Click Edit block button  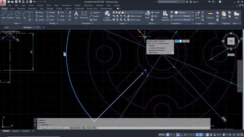coord(154,16)
